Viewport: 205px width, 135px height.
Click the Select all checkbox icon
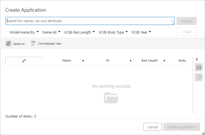click(8, 44)
